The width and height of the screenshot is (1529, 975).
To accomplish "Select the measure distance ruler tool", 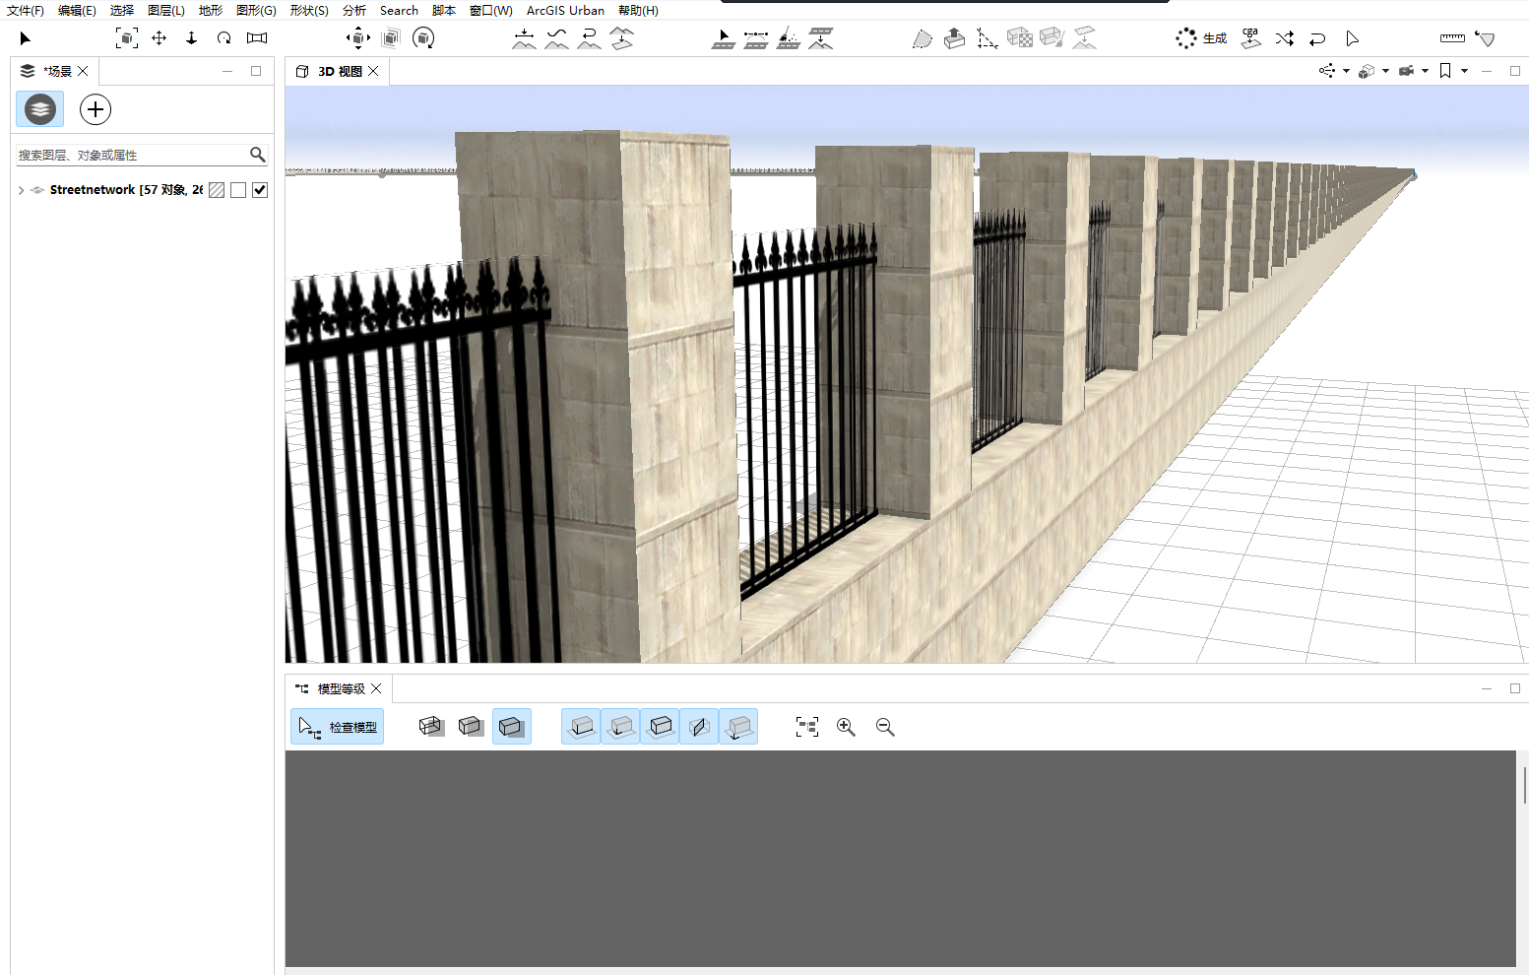I will 1452,38.
